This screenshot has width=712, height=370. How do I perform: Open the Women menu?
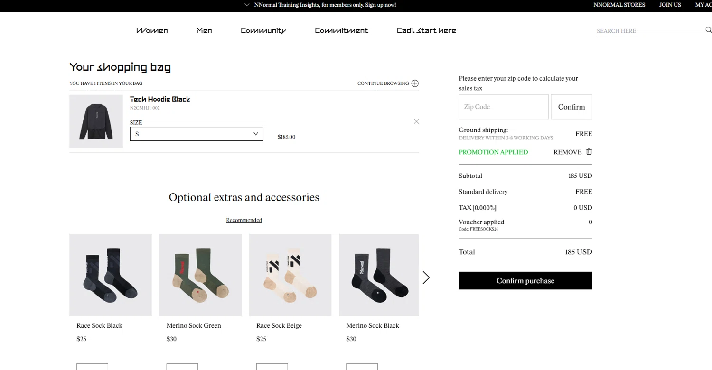pos(152,30)
